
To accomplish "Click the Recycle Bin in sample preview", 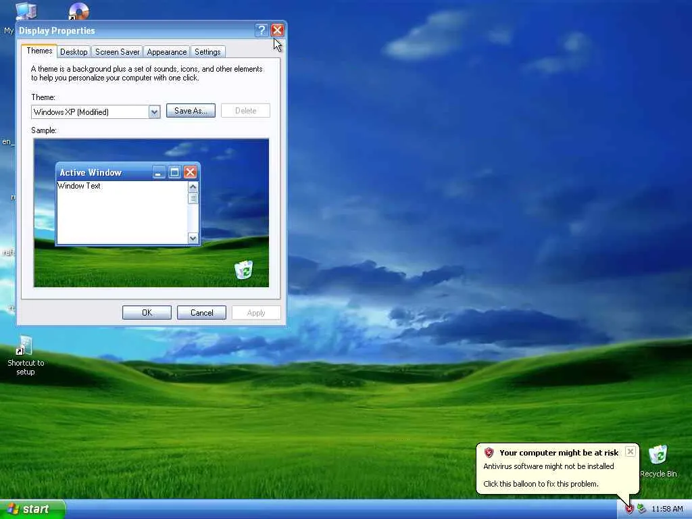I will [243, 270].
